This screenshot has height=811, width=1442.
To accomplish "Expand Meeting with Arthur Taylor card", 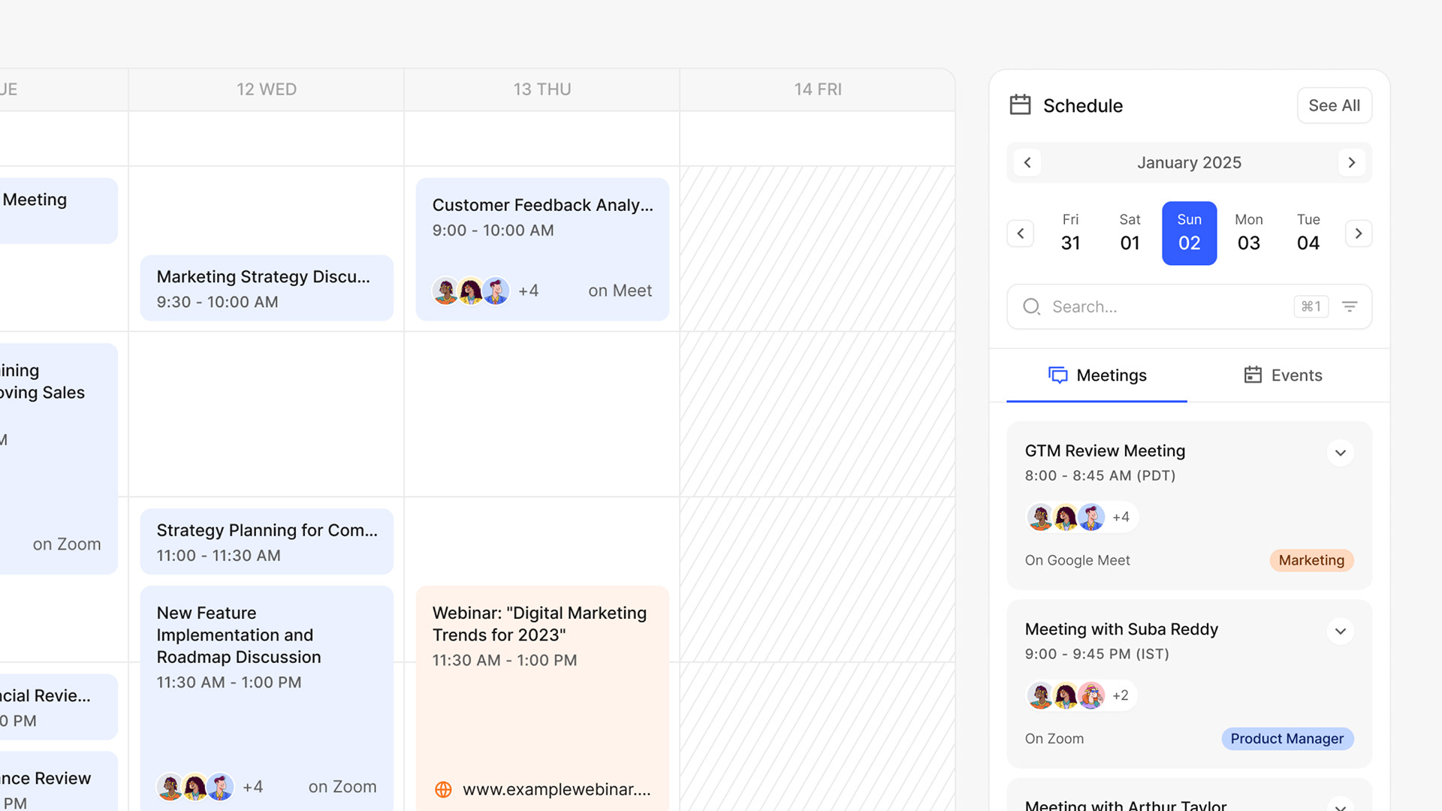I will click(x=1340, y=805).
